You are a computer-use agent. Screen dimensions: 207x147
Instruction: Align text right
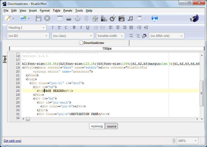(x=124, y=28)
